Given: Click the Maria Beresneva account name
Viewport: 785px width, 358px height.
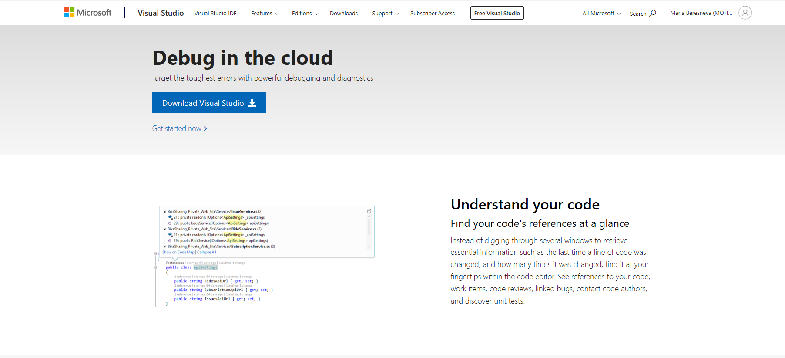Looking at the screenshot, I should 701,13.
